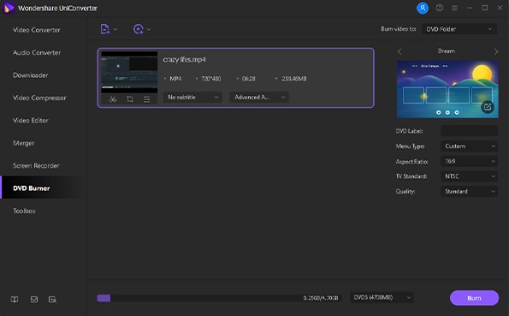This screenshot has width=509, height=316.
Task: Open the Add Files dropdown arrow
Action: click(115, 30)
